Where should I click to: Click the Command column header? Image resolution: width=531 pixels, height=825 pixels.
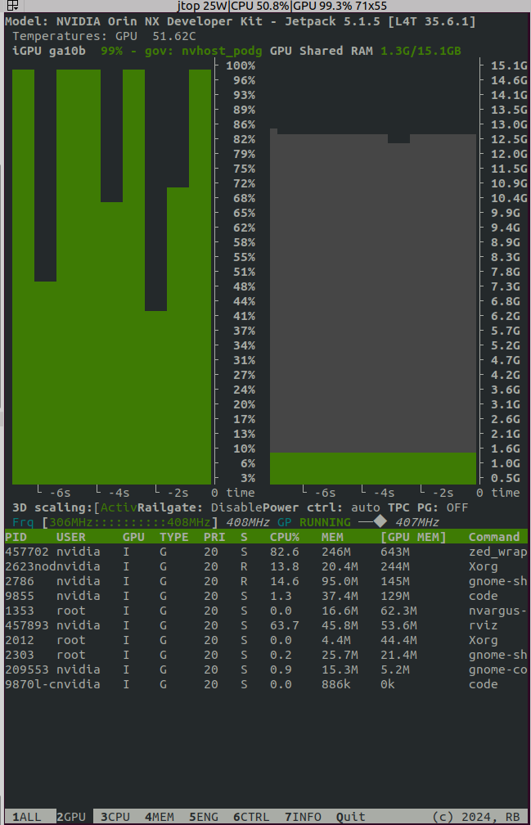pos(494,537)
